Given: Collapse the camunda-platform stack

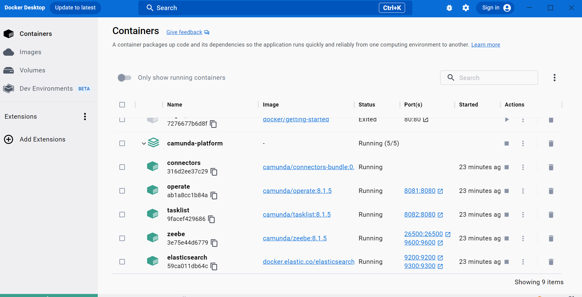Looking at the screenshot, I should click(144, 143).
